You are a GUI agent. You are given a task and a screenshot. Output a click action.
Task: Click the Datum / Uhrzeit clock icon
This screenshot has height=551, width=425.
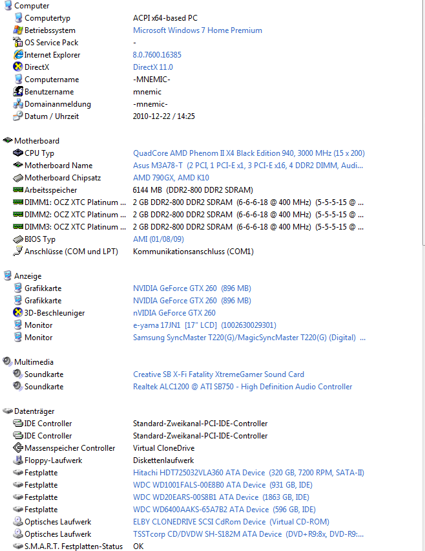pos(18,116)
